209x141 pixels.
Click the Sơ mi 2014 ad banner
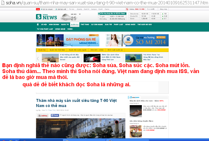click(x=137, y=40)
